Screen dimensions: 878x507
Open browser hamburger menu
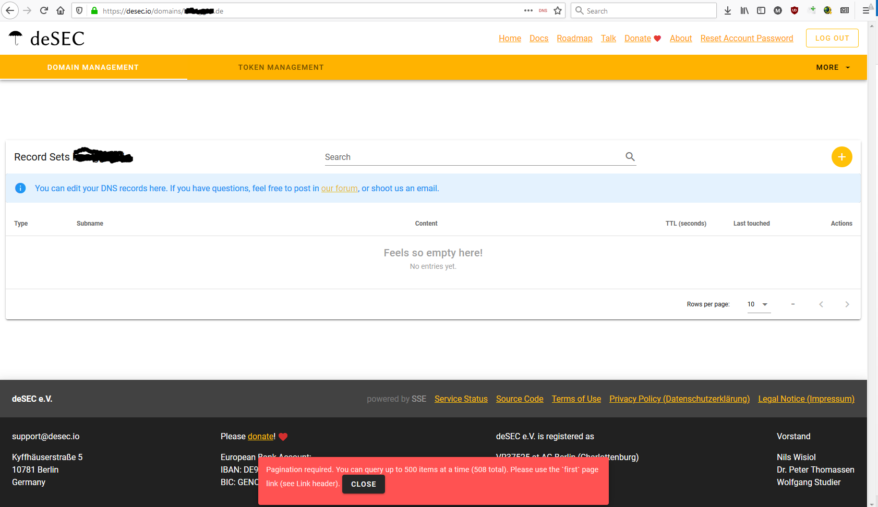click(866, 10)
